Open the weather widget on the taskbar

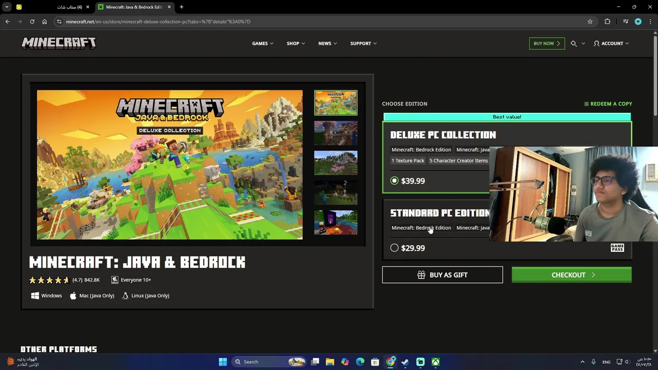coord(23,362)
